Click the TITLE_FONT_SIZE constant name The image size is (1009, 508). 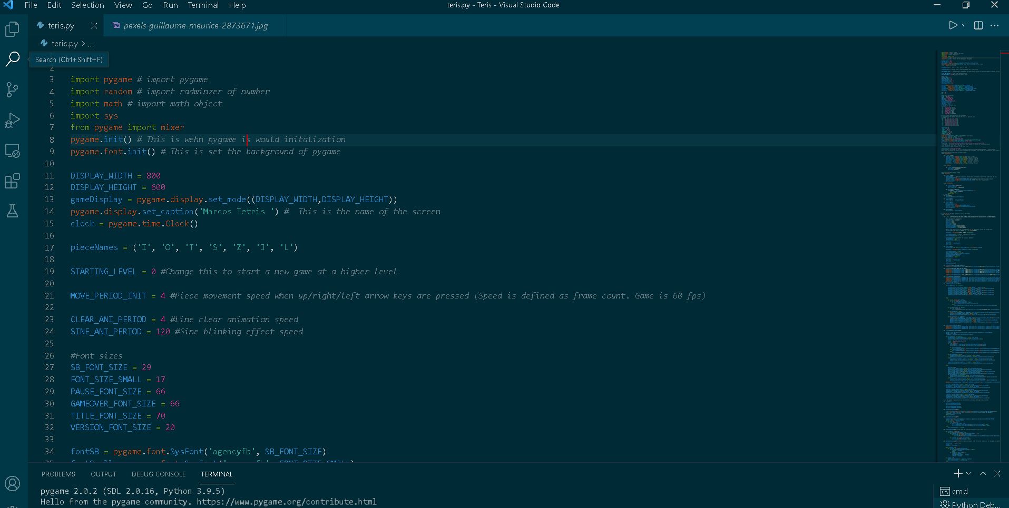pyautogui.click(x=106, y=416)
